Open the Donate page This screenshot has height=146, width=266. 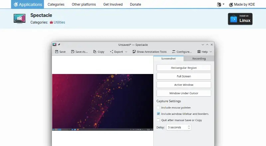click(135, 4)
